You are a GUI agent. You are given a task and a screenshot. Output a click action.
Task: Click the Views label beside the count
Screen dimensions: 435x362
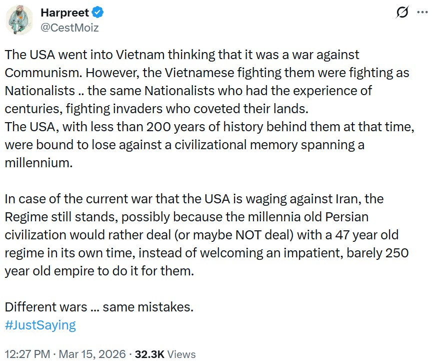click(x=181, y=354)
